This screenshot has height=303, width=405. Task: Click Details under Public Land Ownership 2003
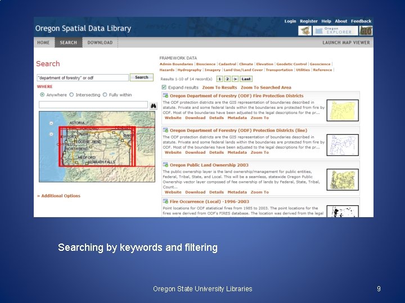(x=217, y=192)
